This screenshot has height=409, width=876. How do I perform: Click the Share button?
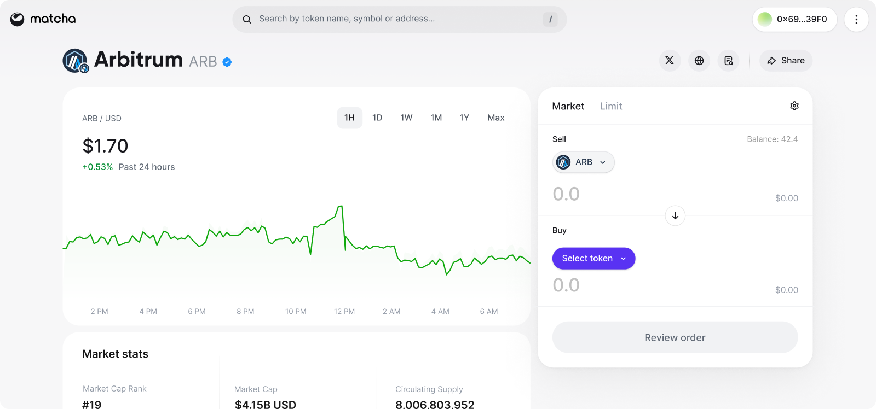pos(786,61)
